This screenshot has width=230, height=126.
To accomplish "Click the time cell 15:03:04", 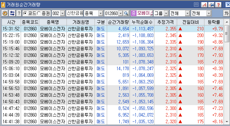I will click(11, 75).
